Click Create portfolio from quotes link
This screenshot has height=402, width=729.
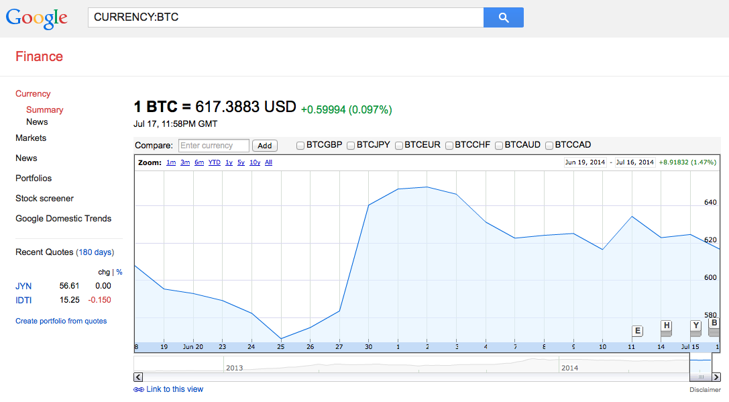61,321
